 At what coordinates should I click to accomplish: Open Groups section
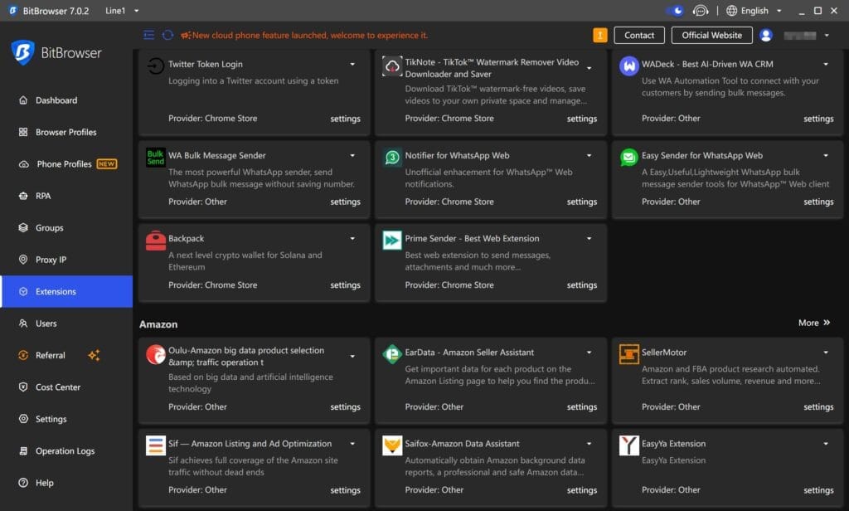[x=66, y=227]
